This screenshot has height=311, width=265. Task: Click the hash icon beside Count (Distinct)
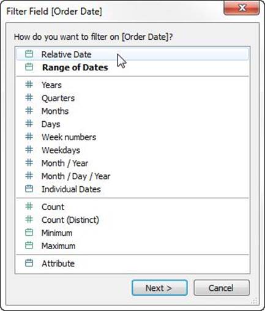[29, 219]
